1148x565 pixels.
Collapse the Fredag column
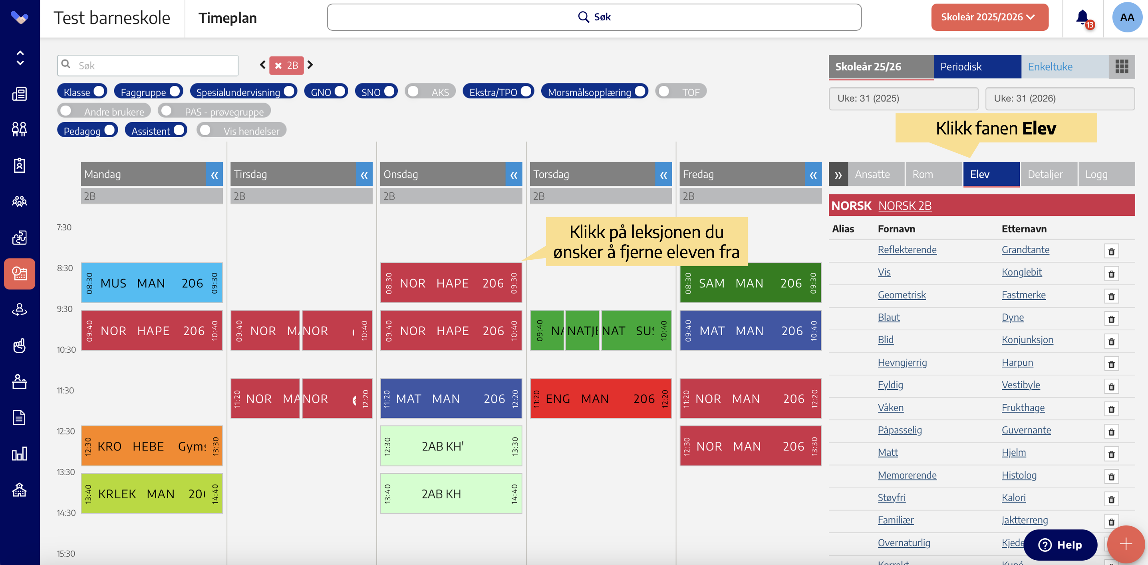813,174
